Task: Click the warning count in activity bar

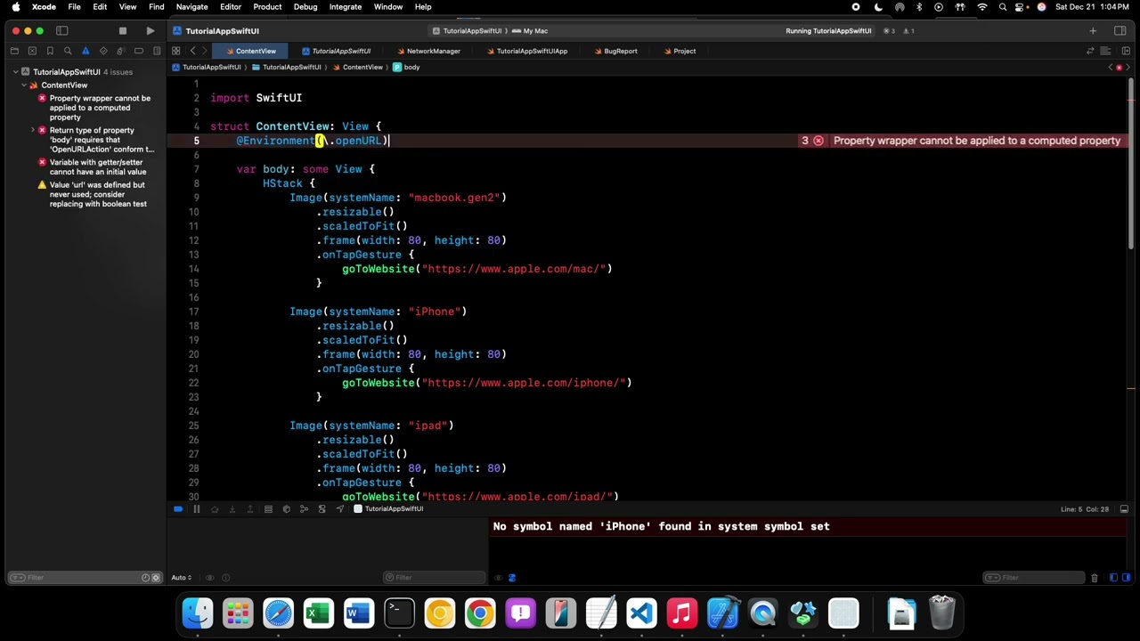Action: click(x=909, y=31)
